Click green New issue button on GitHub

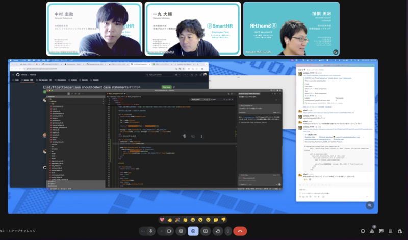pyautogui.click(x=167, y=87)
